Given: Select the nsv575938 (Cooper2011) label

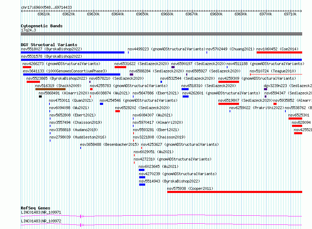Looking at the screenshot, I should pyautogui.click(x=190, y=188).
